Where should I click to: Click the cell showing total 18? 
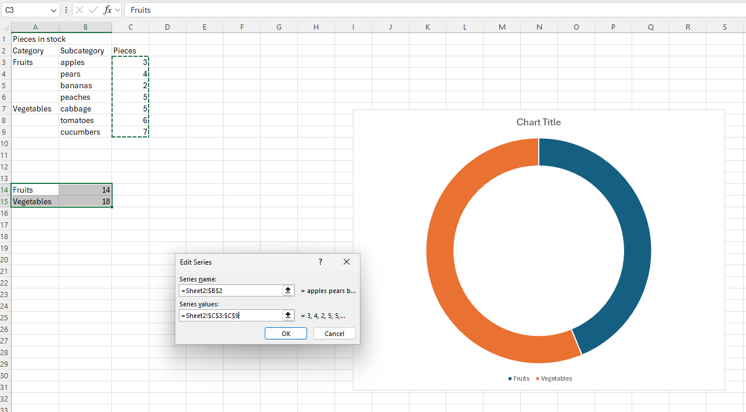pyautogui.click(x=85, y=201)
